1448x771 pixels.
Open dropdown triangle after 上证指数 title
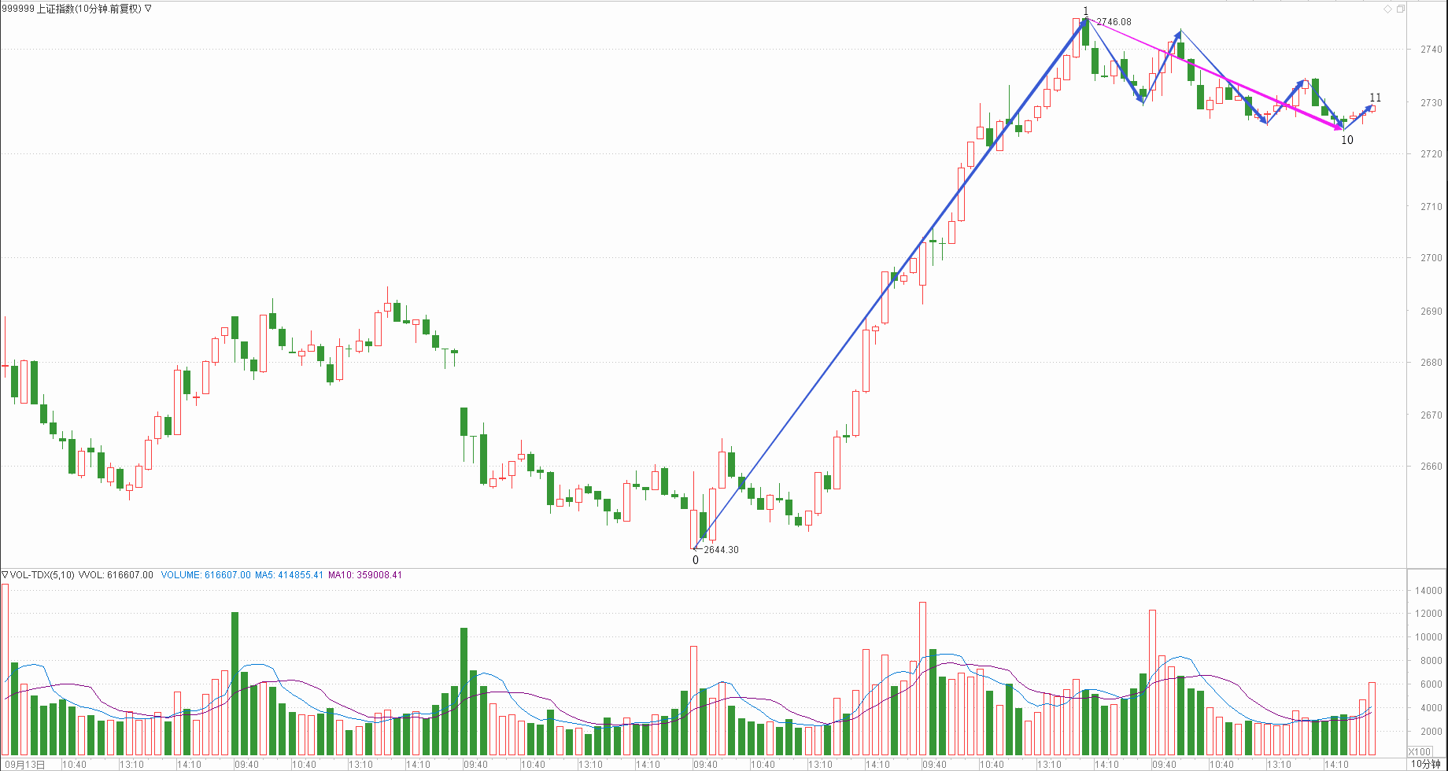click(x=149, y=9)
